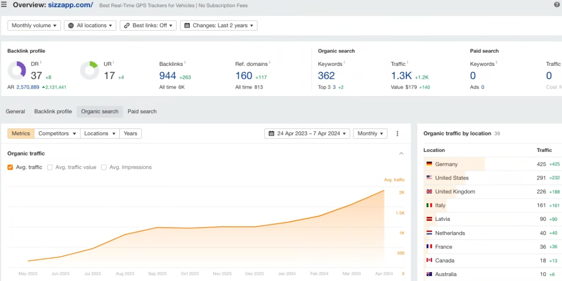Click the United Kingdom flag icon
Viewport: 562px width, 281px height.
[x=429, y=191]
